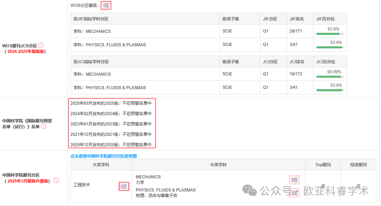Image resolution: width=381 pixels, height=206 pixels.
Task: Click the MECHANICS 力学 subcategory text
Action: pos(148,180)
